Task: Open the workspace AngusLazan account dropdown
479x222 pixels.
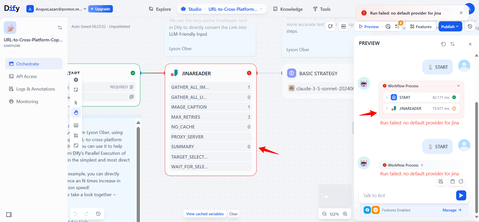Action: [56, 9]
